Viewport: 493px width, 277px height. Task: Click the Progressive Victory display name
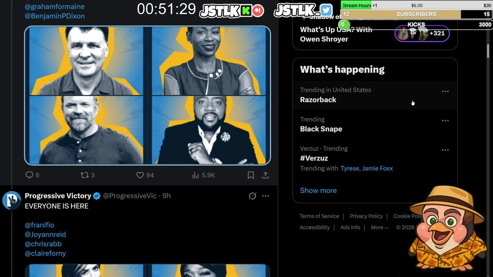coord(58,196)
